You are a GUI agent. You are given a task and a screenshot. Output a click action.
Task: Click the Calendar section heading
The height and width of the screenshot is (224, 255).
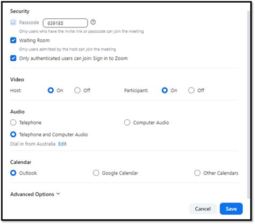point(20,162)
